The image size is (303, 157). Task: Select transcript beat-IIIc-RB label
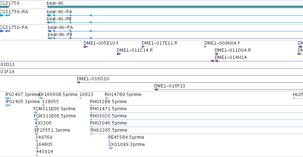click(x=59, y=19)
